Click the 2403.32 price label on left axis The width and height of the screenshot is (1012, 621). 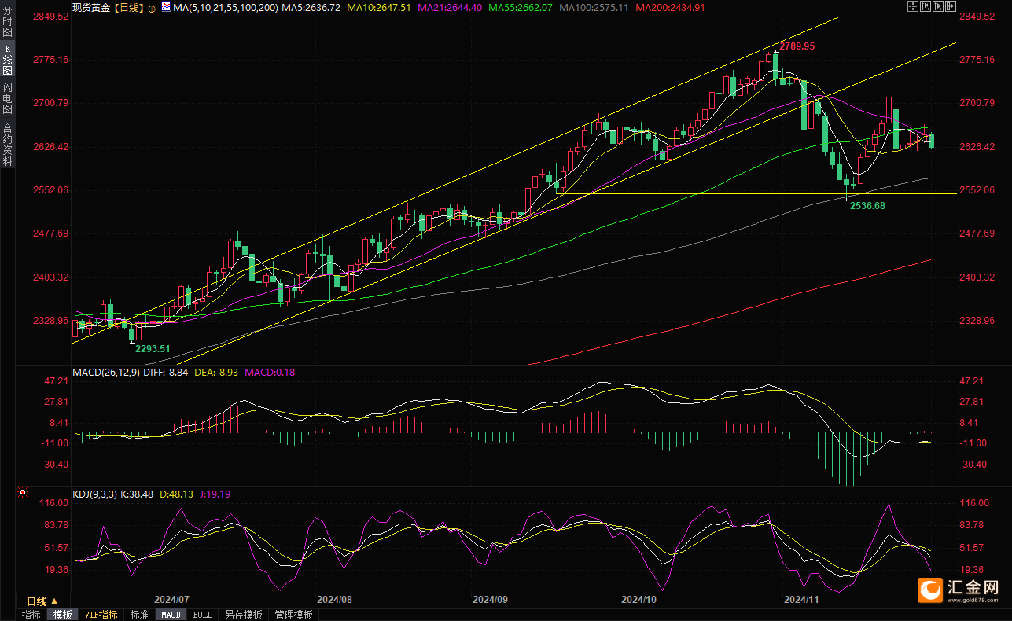coord(51,277)
